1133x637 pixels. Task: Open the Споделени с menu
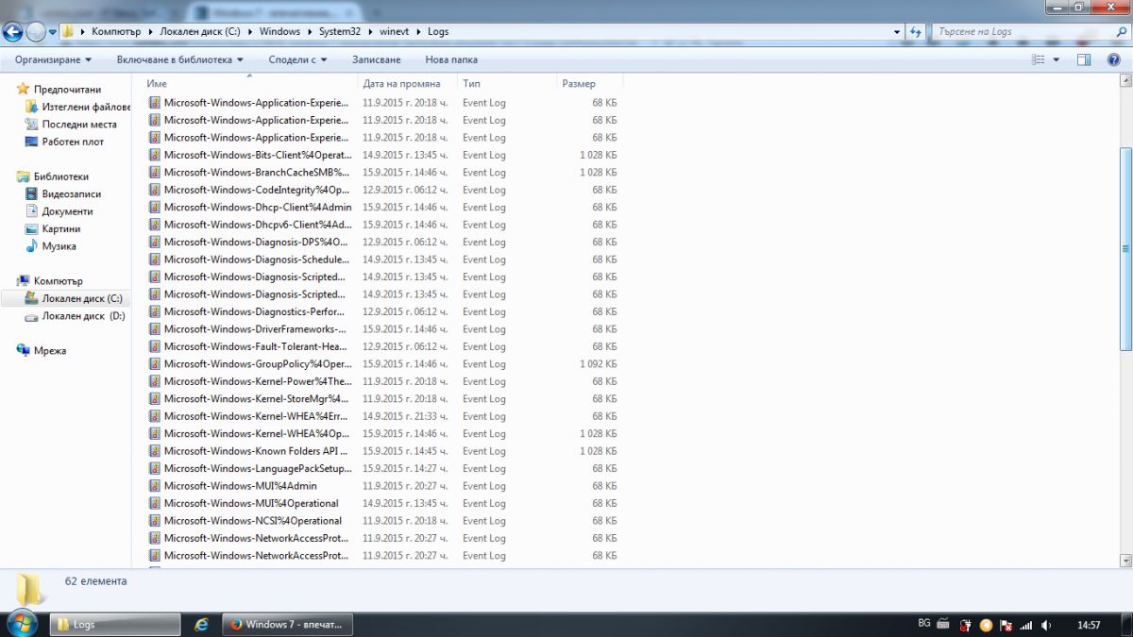tap(297, 59)
